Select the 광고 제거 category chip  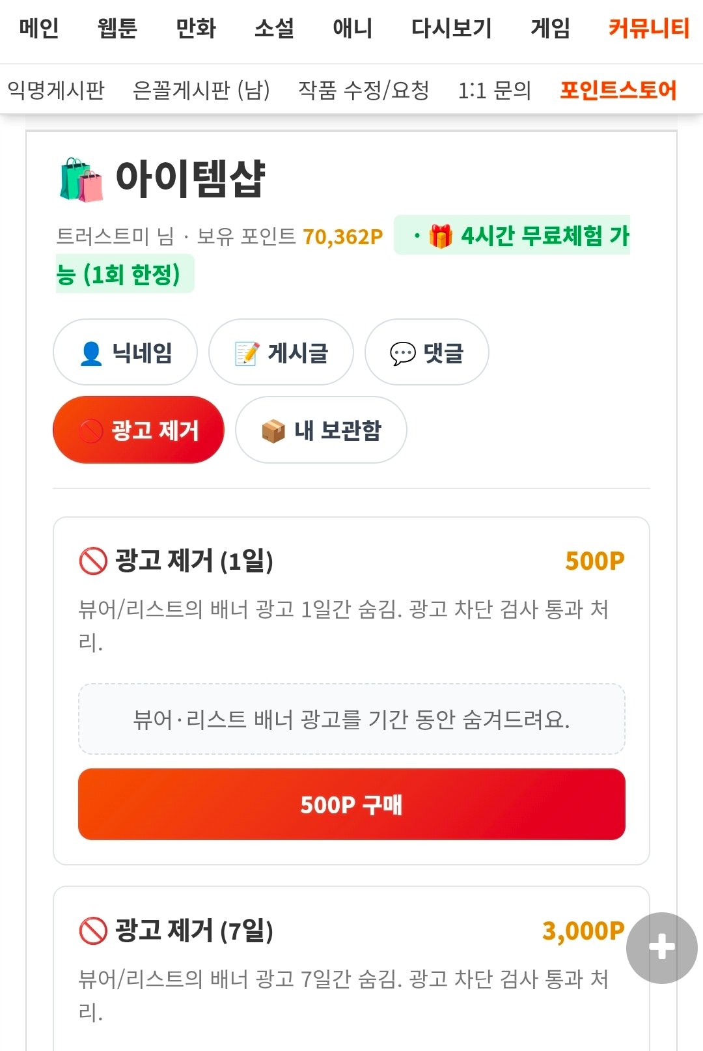[x=139, y=430]
